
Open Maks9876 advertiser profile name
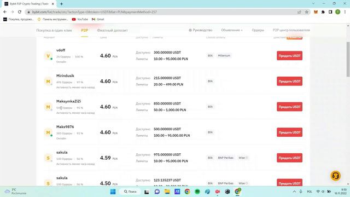[x=65, y=126]
